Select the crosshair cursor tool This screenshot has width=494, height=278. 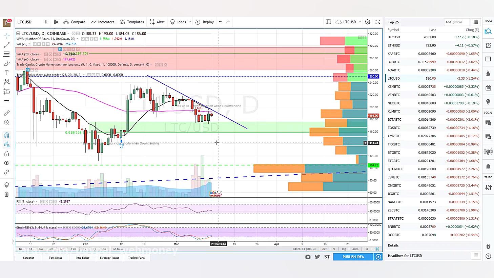pyautogui.click(x=6, y=36)
